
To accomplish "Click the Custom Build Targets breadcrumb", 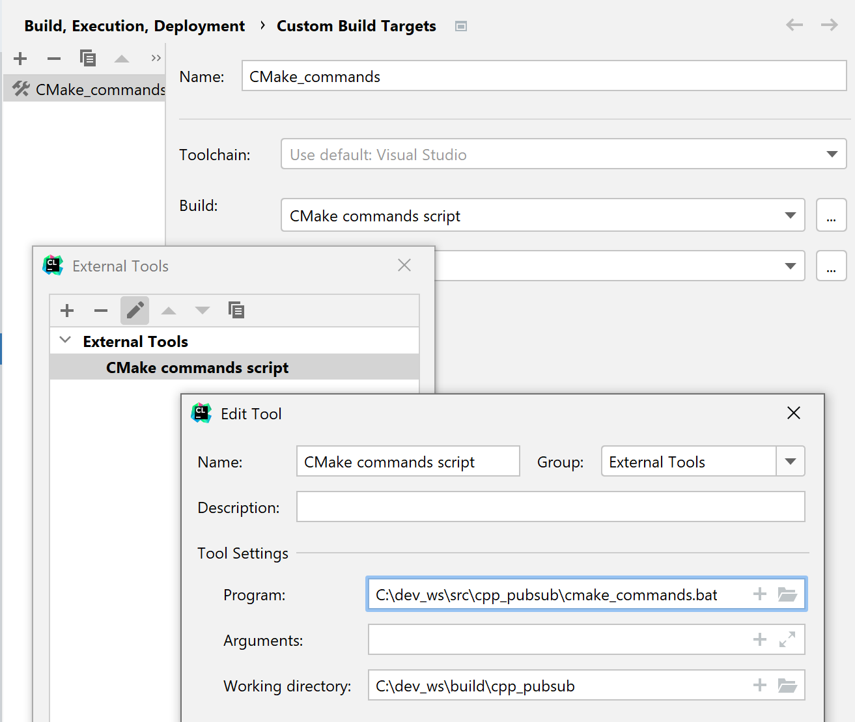I will click(x=356, y=26).
